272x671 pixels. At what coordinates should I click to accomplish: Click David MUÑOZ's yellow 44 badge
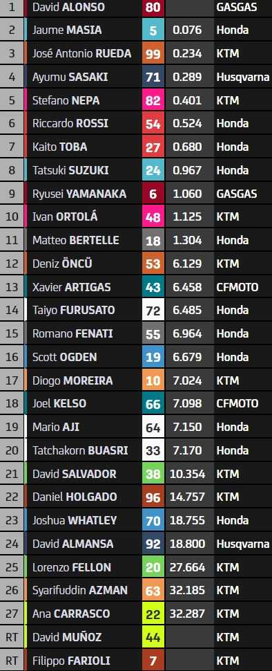(153, 637)
